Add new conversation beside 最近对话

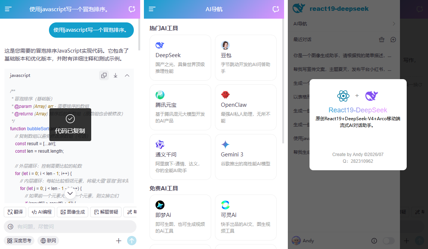tap(393, 40)
